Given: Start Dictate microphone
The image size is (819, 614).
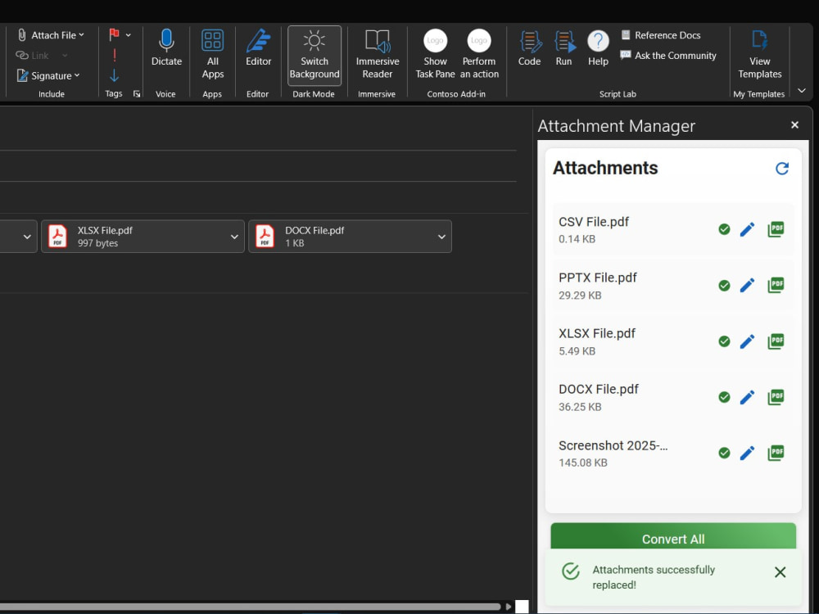Looking at the screenshot, I should (x=166, y=48).
